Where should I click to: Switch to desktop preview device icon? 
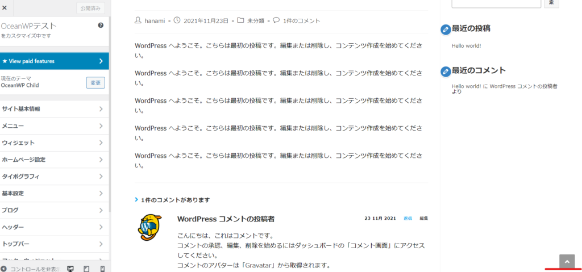70,269
